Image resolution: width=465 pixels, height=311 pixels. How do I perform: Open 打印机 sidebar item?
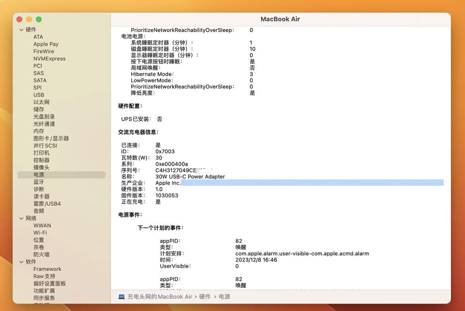[41, 153]
